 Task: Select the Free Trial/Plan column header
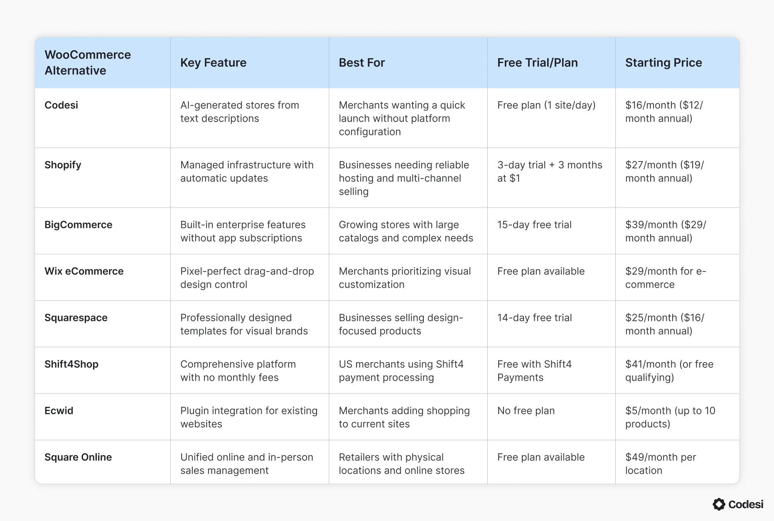(537, 63)
